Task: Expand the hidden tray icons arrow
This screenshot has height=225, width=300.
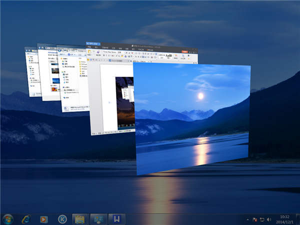Action: coord(247,219)
